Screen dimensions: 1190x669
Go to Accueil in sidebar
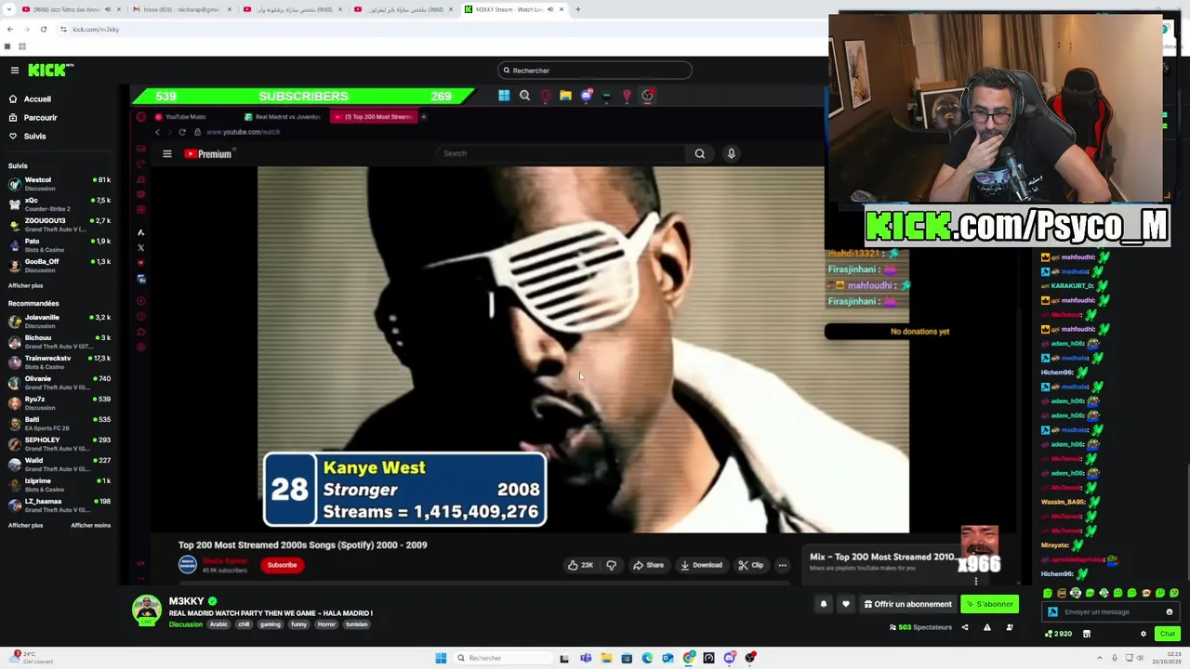[37, 99]
